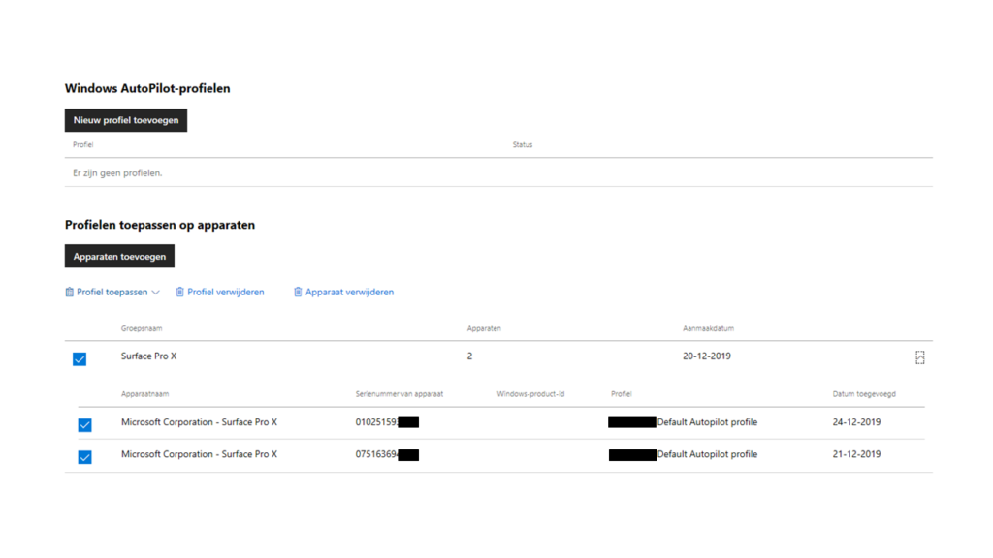
Task: Click the serial number 01025159
Action: click(376, 422)
